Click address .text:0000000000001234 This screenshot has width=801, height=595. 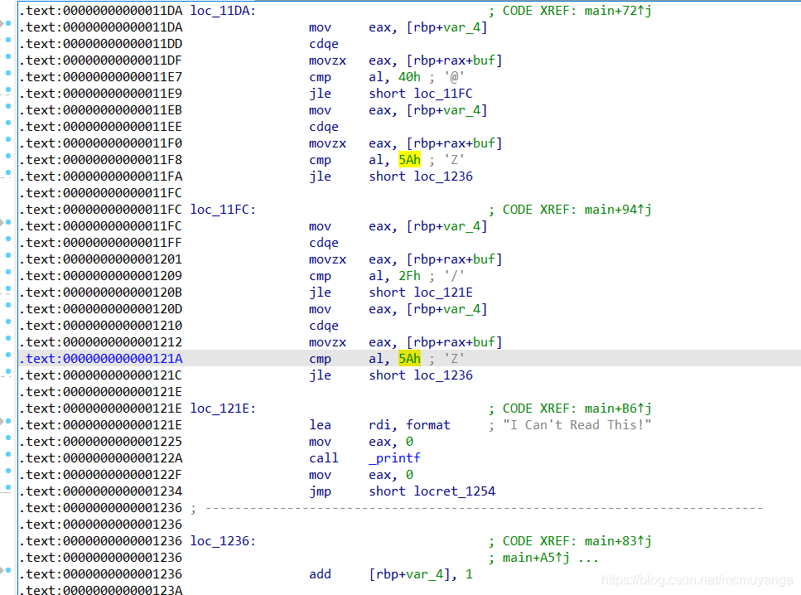point(101,491)
